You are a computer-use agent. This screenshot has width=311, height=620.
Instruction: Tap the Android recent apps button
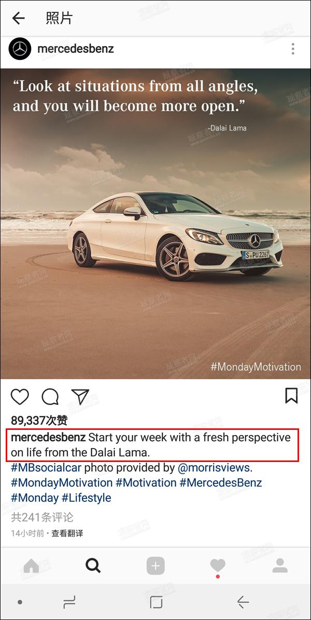point(69,602)
